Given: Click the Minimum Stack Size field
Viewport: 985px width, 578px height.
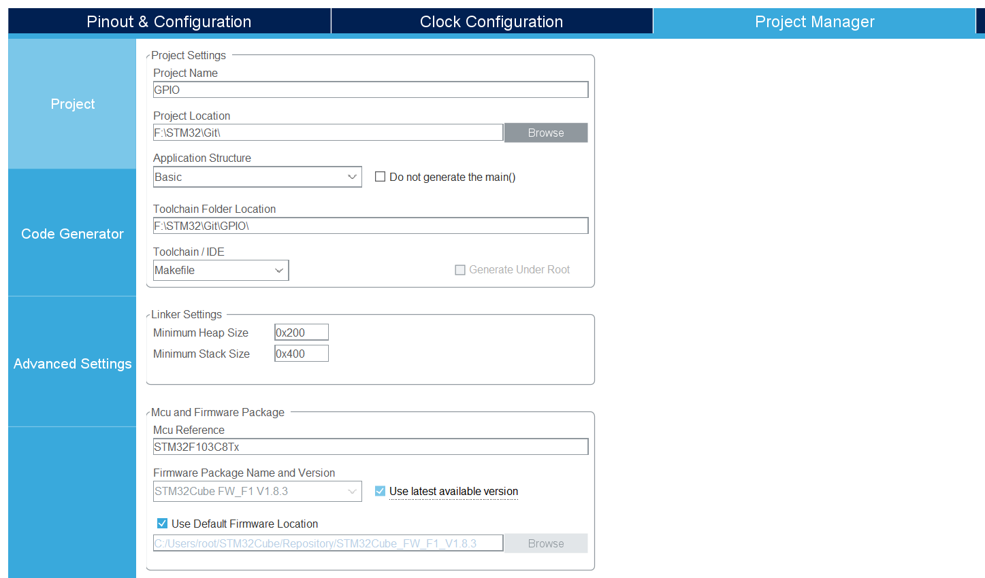Looking at the screenshot, I should tap(301, 354).
